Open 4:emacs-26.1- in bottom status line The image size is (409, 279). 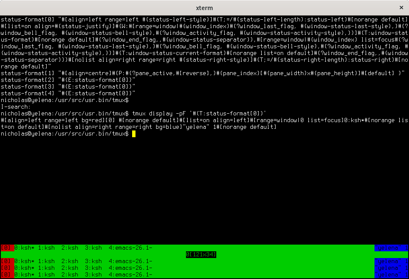130,274
